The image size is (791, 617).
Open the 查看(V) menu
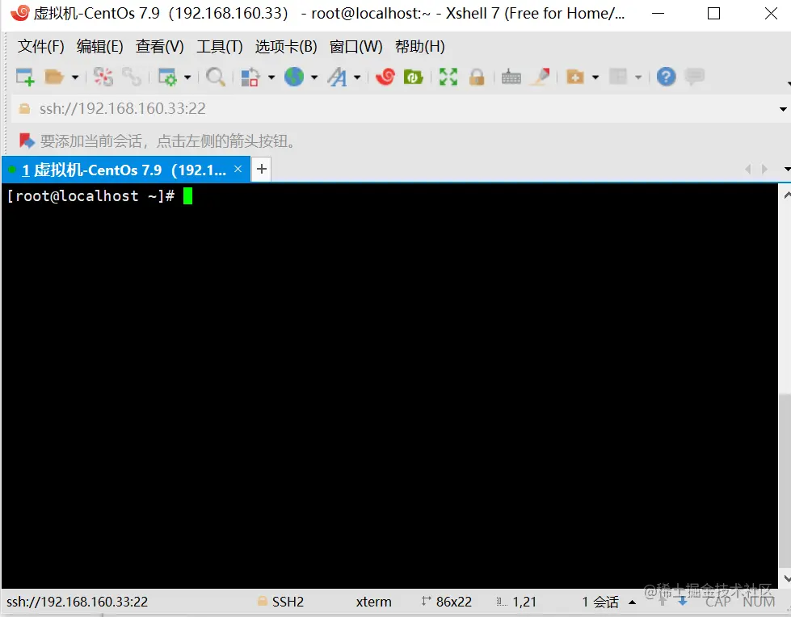(160, 46)
